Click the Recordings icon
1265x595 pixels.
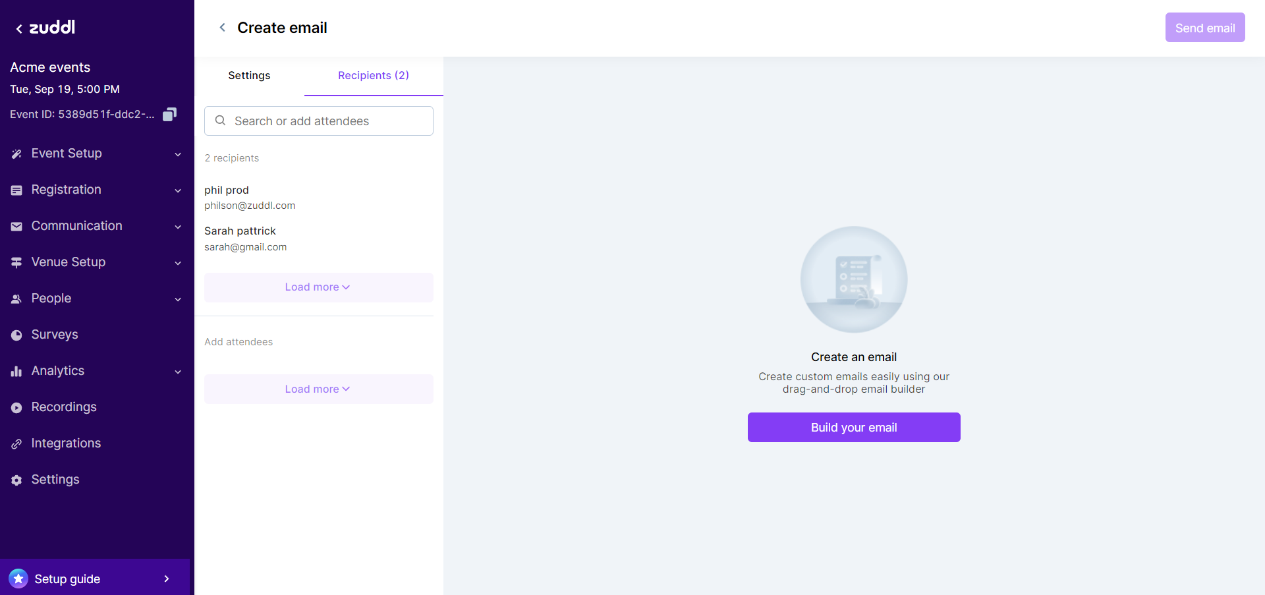click(16, 407)
